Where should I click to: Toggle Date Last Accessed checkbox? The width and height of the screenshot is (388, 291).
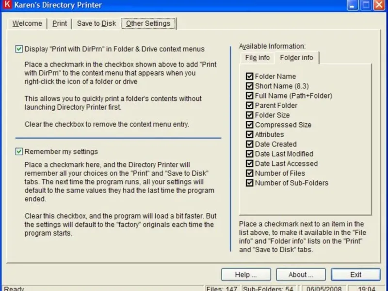pyautogui.click(x=249, y=163)
